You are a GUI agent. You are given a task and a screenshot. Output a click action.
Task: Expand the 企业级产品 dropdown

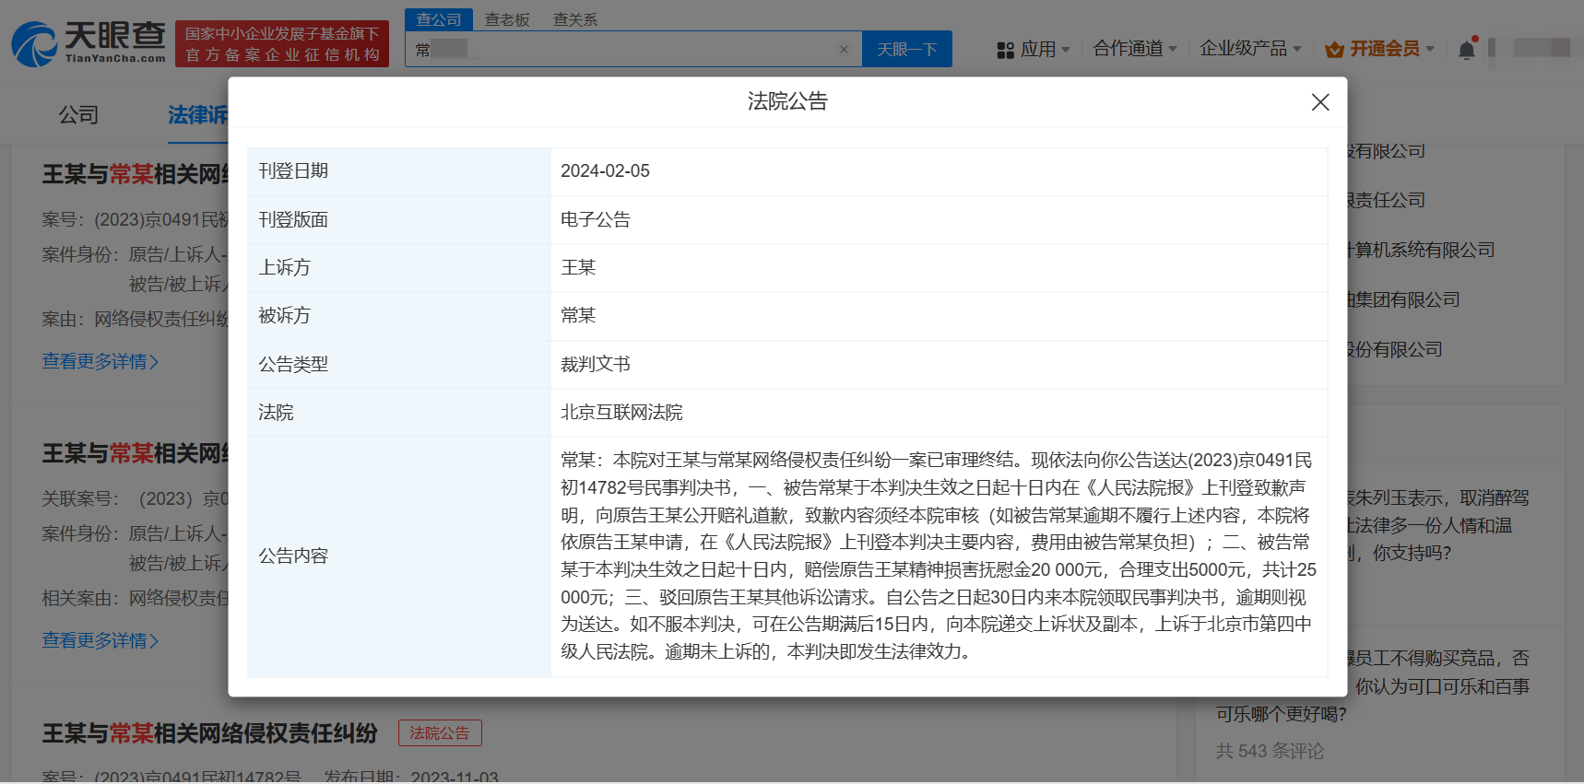pyautogui.click(x=1249, y=49)
